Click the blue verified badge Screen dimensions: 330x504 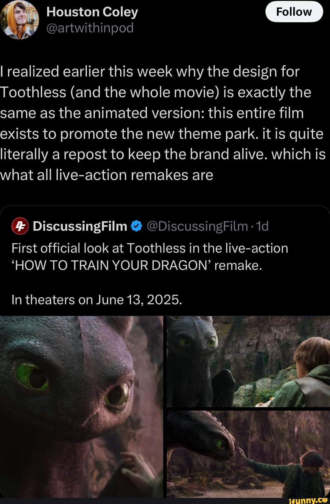click(136, 226)
